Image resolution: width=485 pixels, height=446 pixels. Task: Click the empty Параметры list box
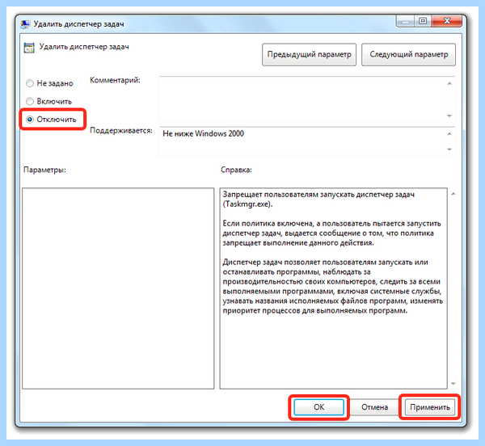click(x=118, y=288)
